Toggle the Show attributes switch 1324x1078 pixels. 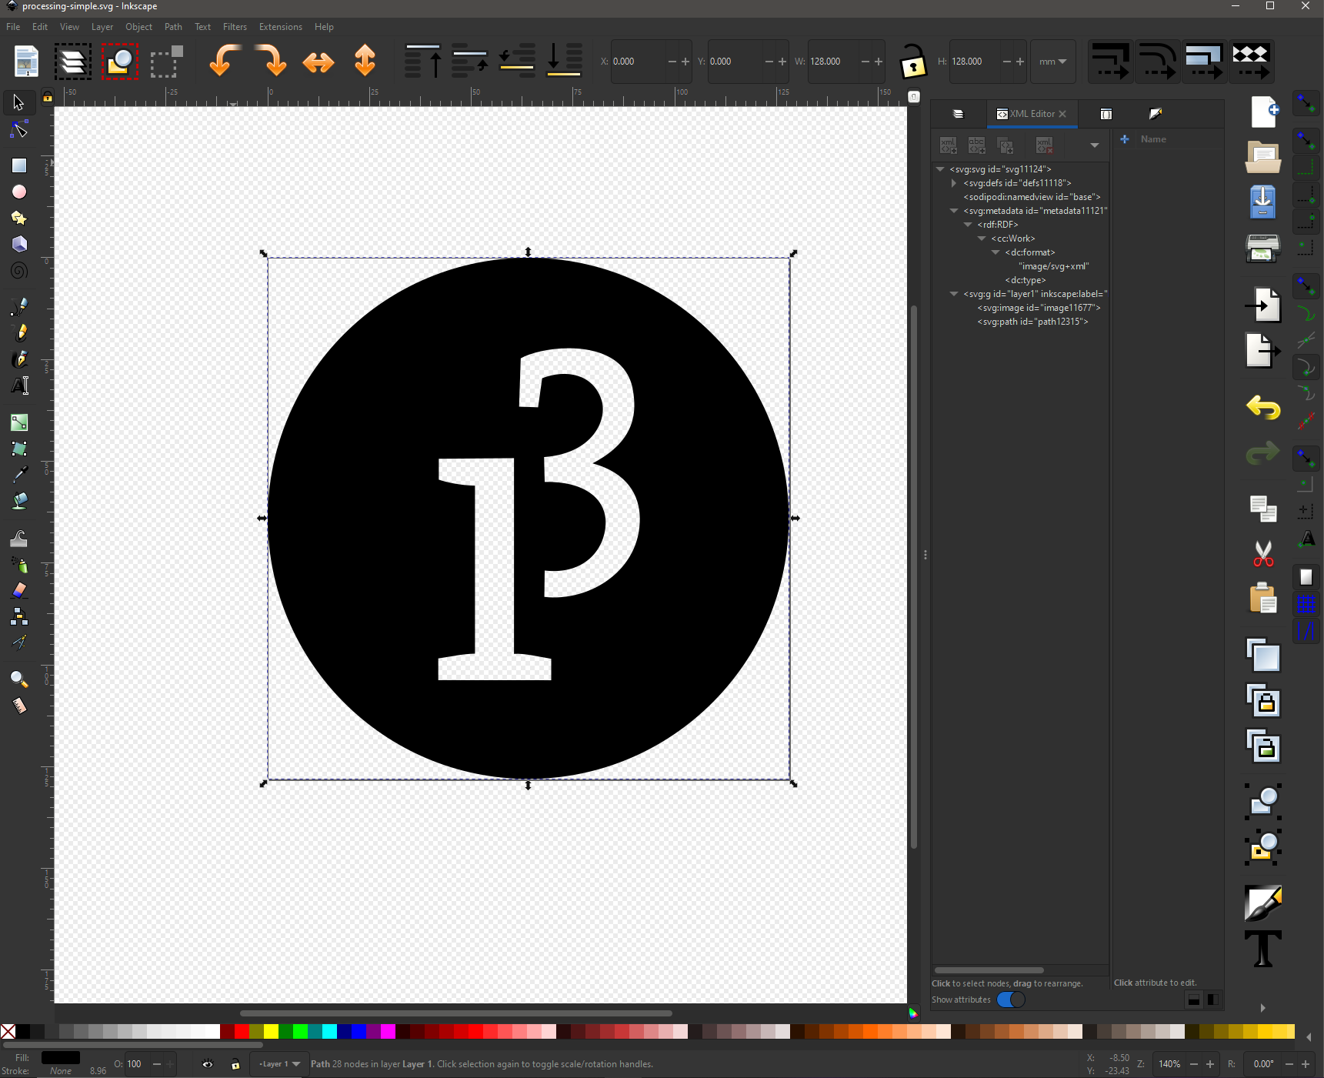pos(1010,1000)
